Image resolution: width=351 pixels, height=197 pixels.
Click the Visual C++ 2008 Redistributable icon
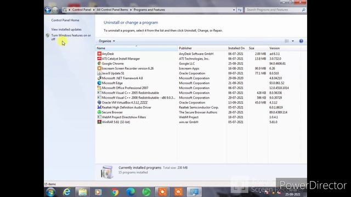tap(99, 97)
